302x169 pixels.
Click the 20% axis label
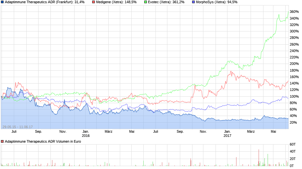tap(293, 122)
